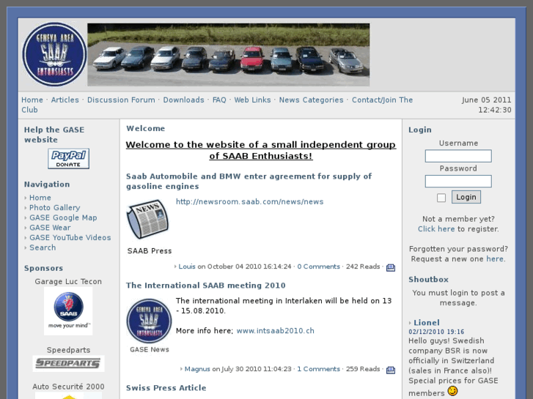Open Web Links in top menu
The height and width of the screenshot is (399, 533).
[252, 100]
